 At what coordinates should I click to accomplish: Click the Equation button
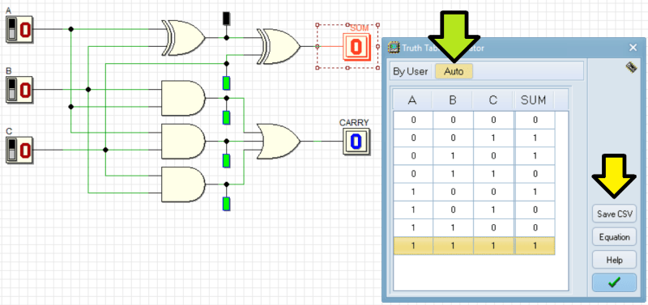[614, 237]
